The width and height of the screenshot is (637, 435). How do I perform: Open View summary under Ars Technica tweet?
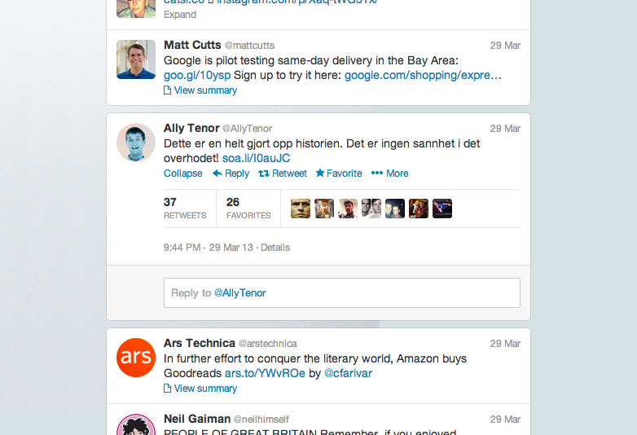click(200, 389)
